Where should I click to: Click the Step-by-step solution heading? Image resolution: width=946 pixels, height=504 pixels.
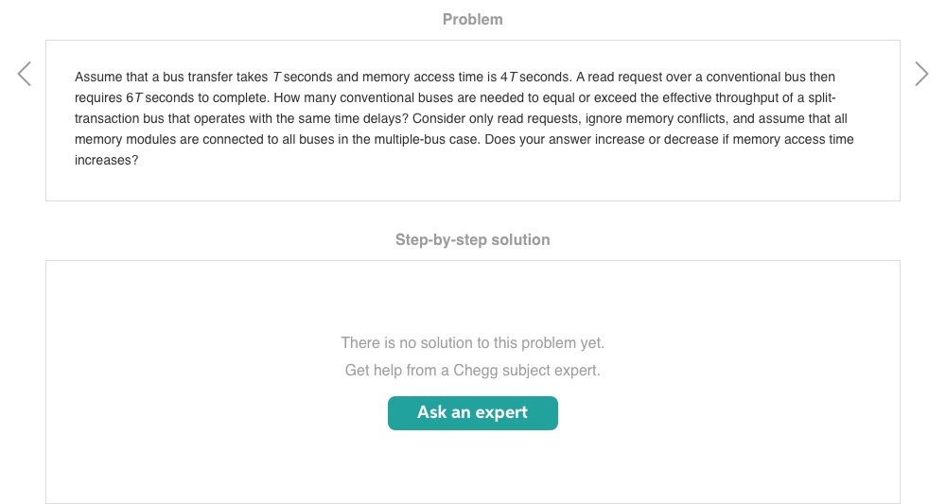(x=472, y=239)
